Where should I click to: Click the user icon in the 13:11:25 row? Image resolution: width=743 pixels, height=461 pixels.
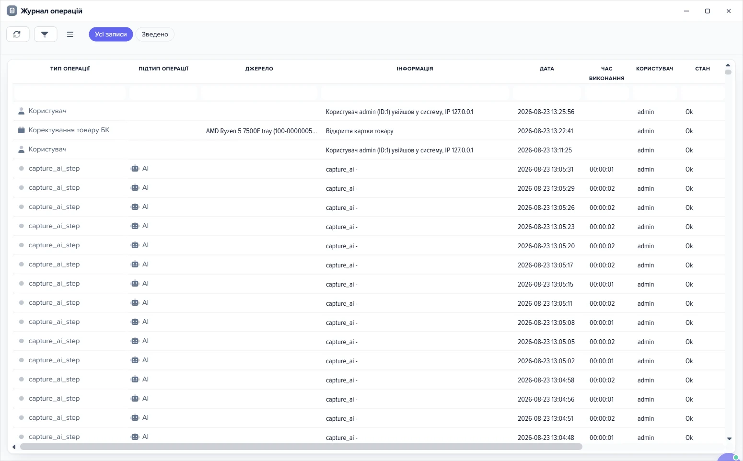[21, 150]
